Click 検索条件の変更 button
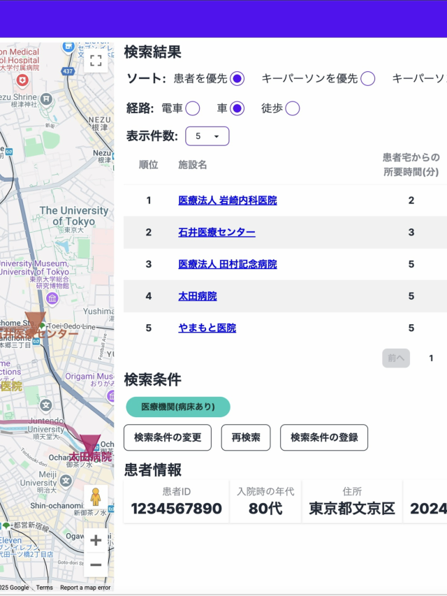 [168, 437]
